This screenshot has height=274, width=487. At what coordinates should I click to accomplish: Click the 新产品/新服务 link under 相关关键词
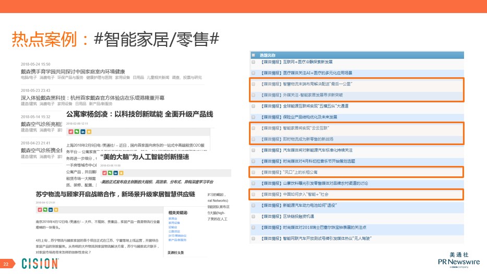tap(177, 240)
